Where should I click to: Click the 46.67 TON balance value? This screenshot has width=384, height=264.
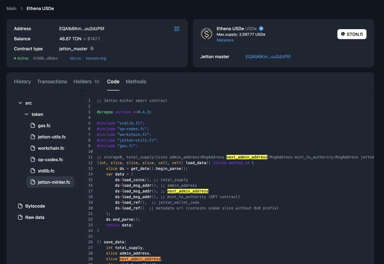(x=70, y=39)
